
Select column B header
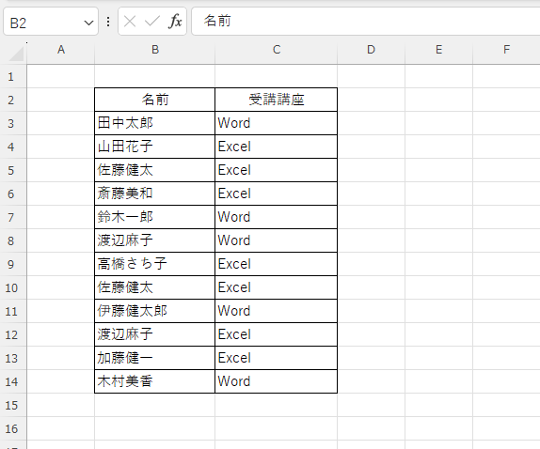tap(155, 50)
